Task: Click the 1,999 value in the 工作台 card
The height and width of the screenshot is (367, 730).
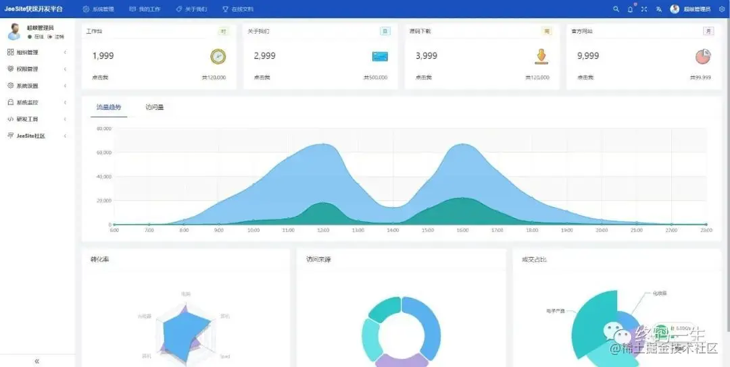Action: 103,56
